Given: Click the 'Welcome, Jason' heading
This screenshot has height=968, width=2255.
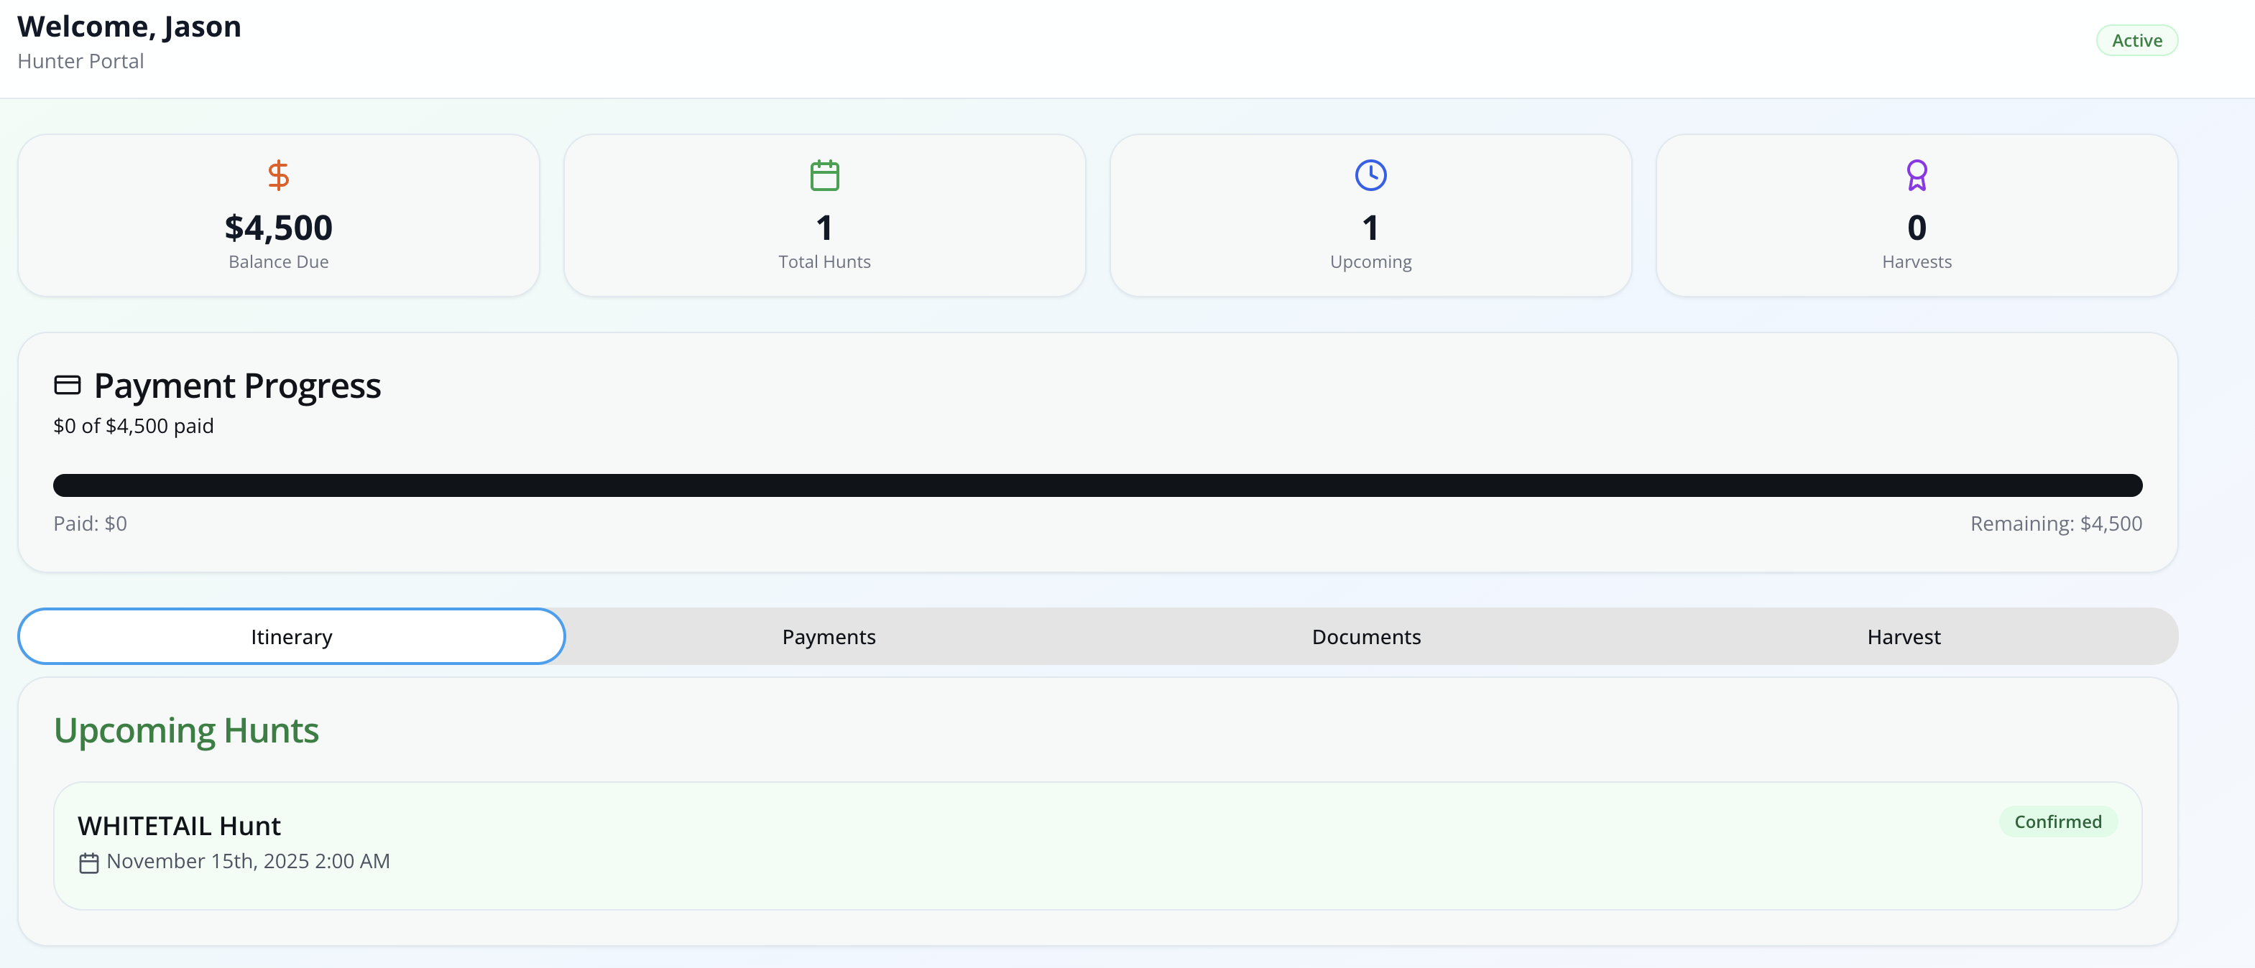Looking at the screenshot, I should point(129,27).
